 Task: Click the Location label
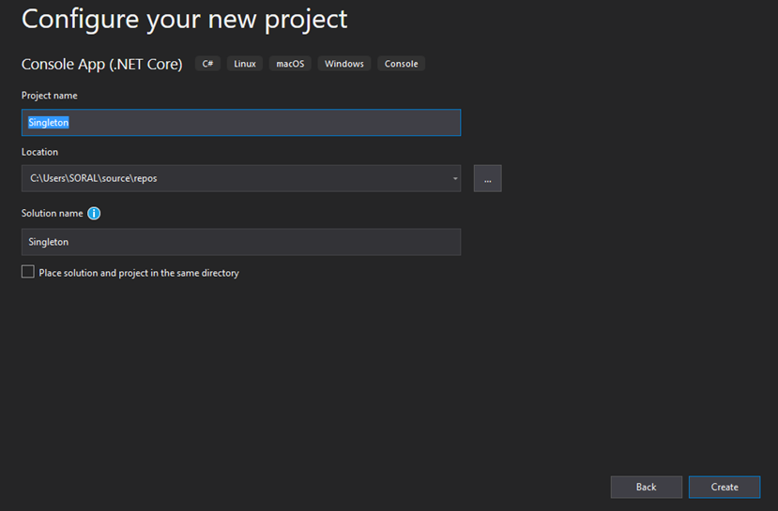[39, 152]
